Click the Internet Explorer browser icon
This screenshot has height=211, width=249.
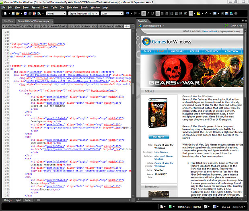(x=140, y=25)
